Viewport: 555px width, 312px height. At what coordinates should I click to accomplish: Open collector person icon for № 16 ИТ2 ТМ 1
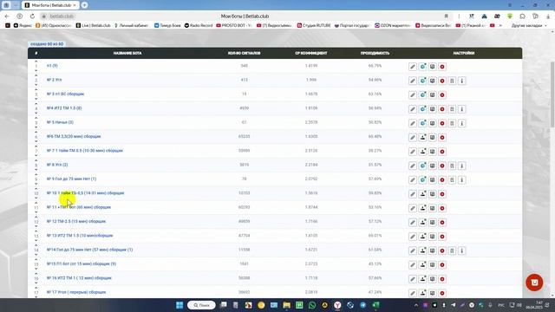click(422, 279)
